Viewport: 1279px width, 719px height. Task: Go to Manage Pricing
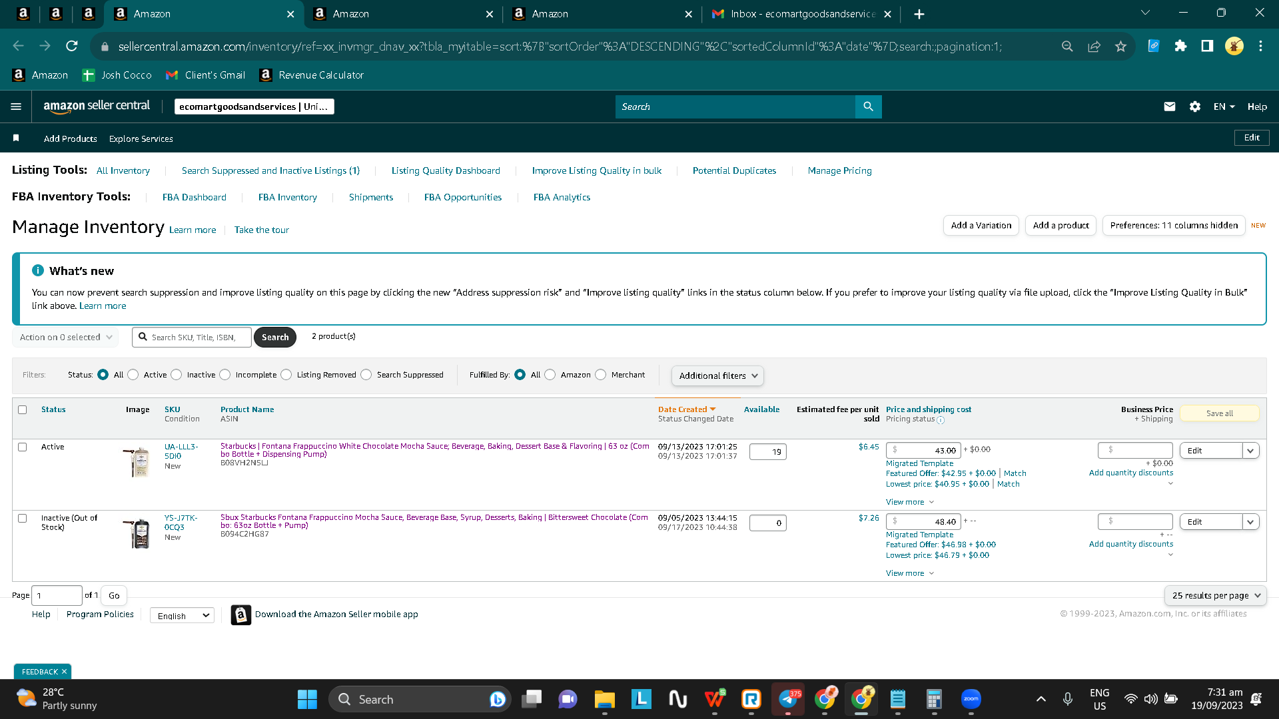coord(839,170)
